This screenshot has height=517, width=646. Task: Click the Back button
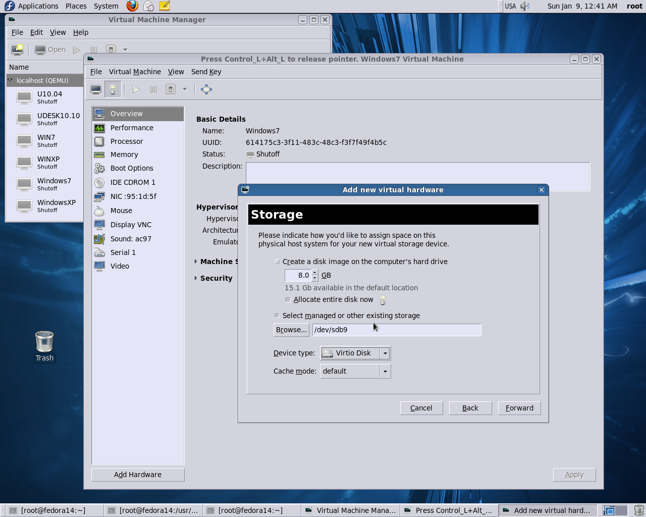(470, 408)
